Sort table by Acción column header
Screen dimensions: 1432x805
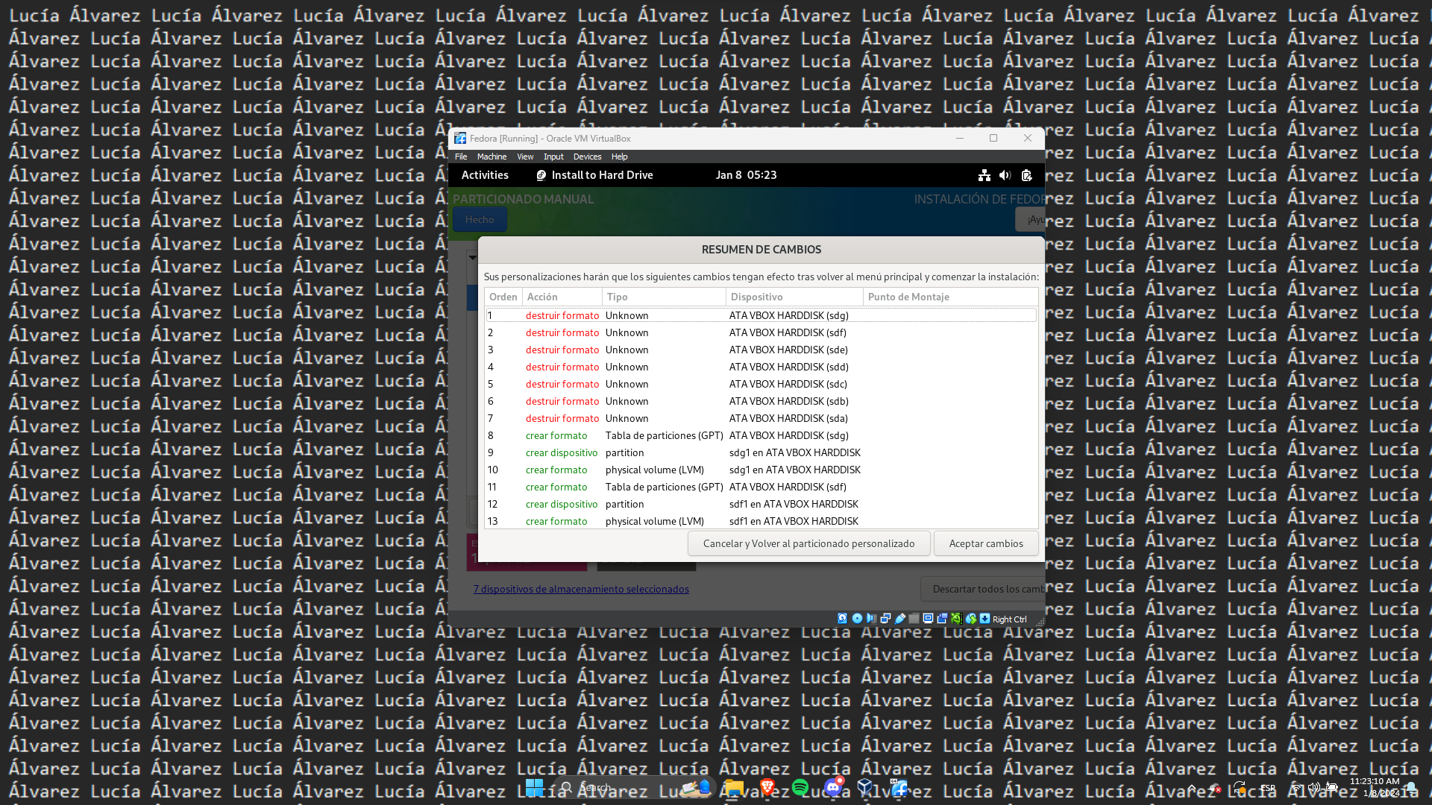[562, 297]
